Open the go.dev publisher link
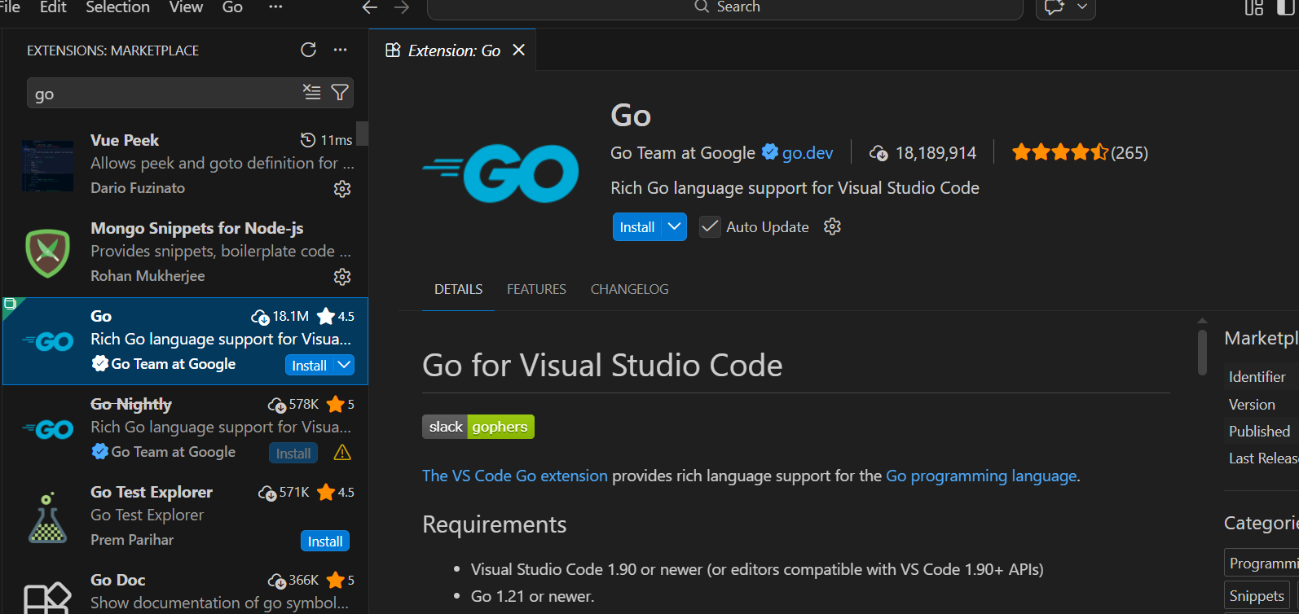The width and height of the screenshot is (1299, 614). (x=808, y=153)
